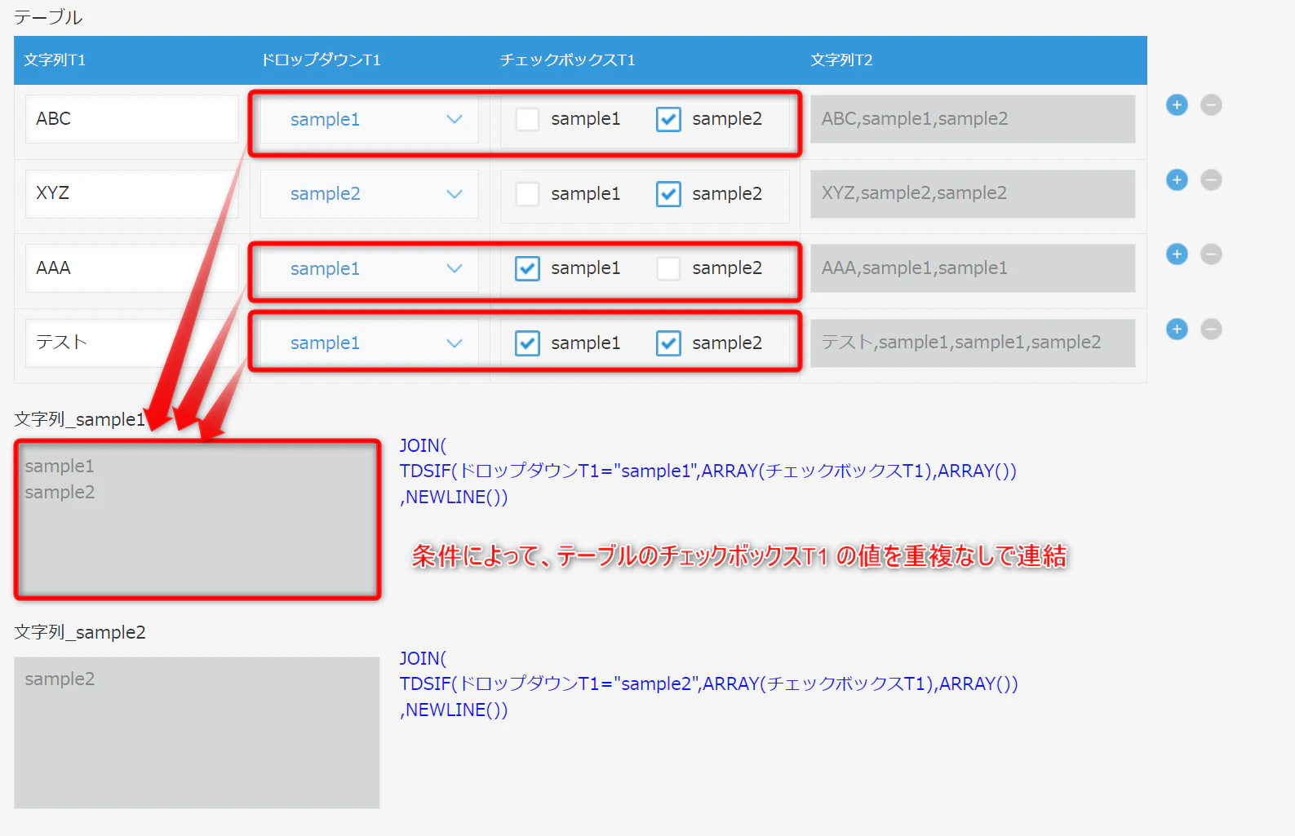This screenshot has width=1295, height=836.
Task: Check sample1 checkbox in XYZ row
Action: pyautogui.click(x=527, y=194)
